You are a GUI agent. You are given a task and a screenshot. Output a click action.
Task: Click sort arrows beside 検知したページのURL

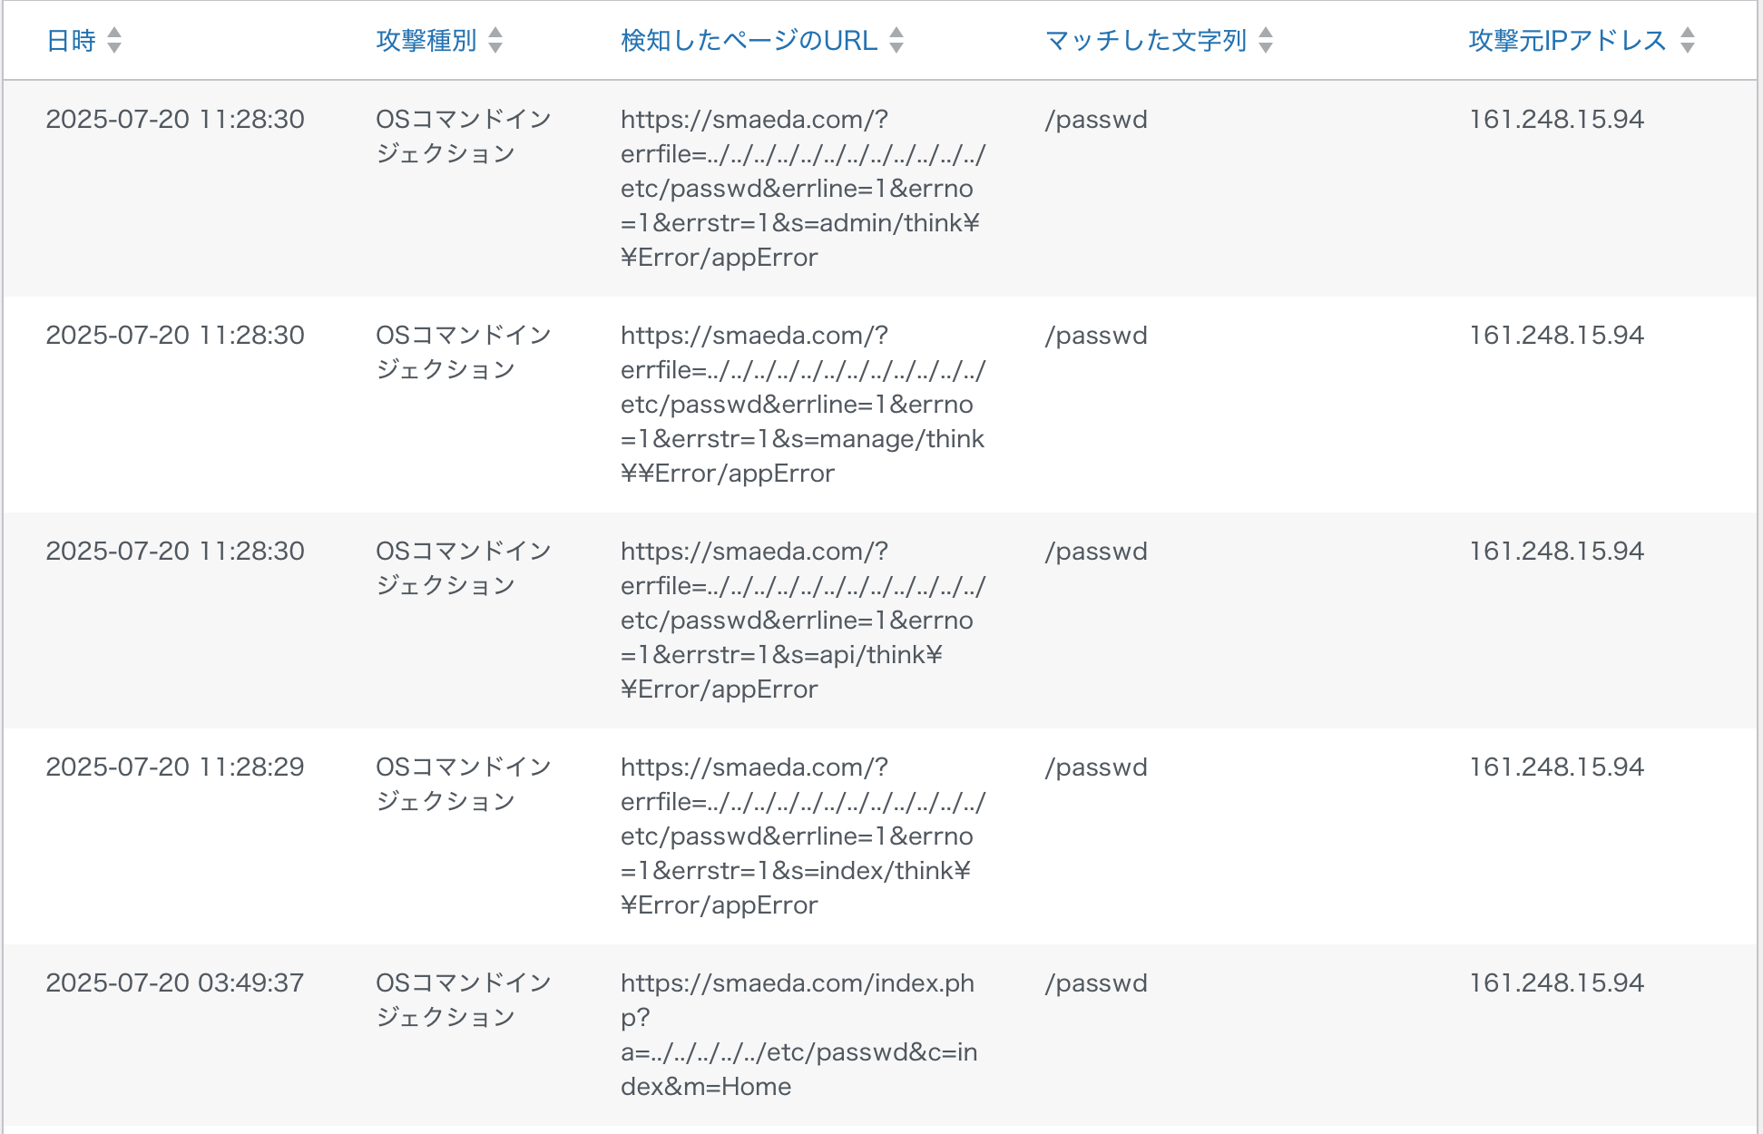coord(896,40)
